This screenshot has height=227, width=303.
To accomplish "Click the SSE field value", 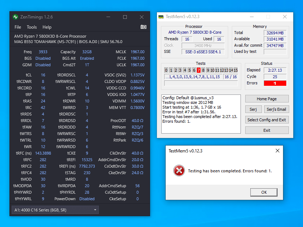I will coord(203,52).
